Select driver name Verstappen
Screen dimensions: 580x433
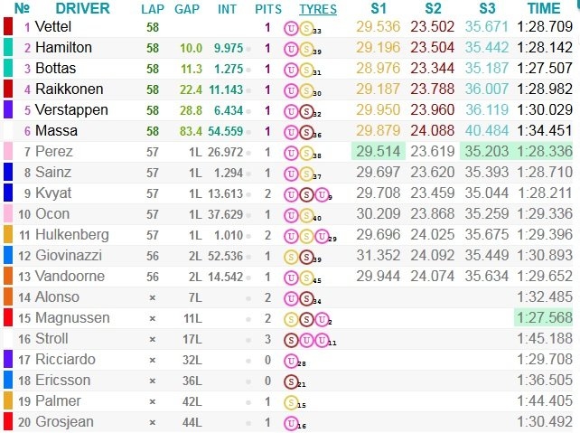coord(71,110)
